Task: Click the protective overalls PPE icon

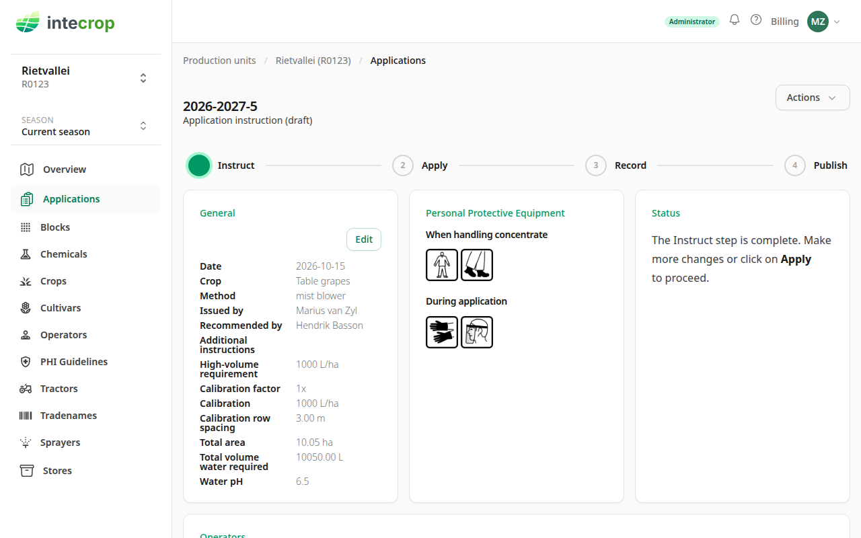Action: click(x=442, y=265)
